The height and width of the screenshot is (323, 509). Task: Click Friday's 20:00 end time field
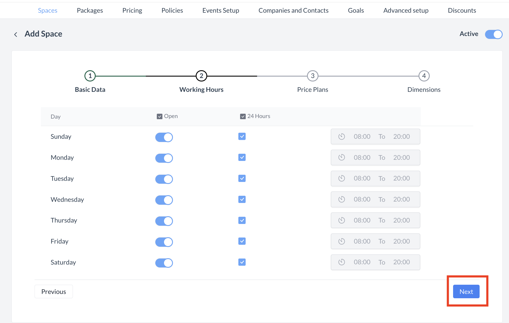click(401, 241)
